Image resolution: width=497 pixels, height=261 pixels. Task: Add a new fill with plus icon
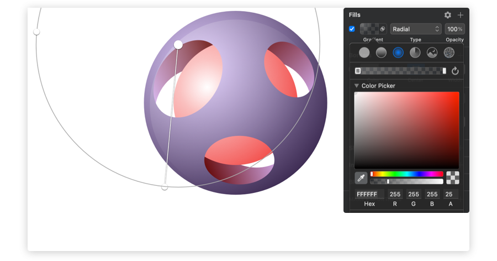[460, 15]
